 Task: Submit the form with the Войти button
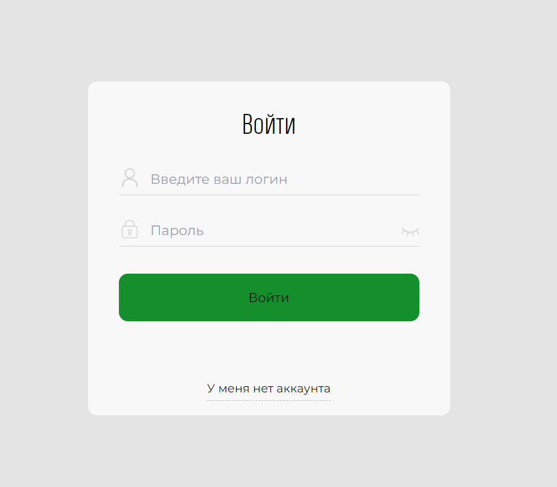tap(269, 297)
